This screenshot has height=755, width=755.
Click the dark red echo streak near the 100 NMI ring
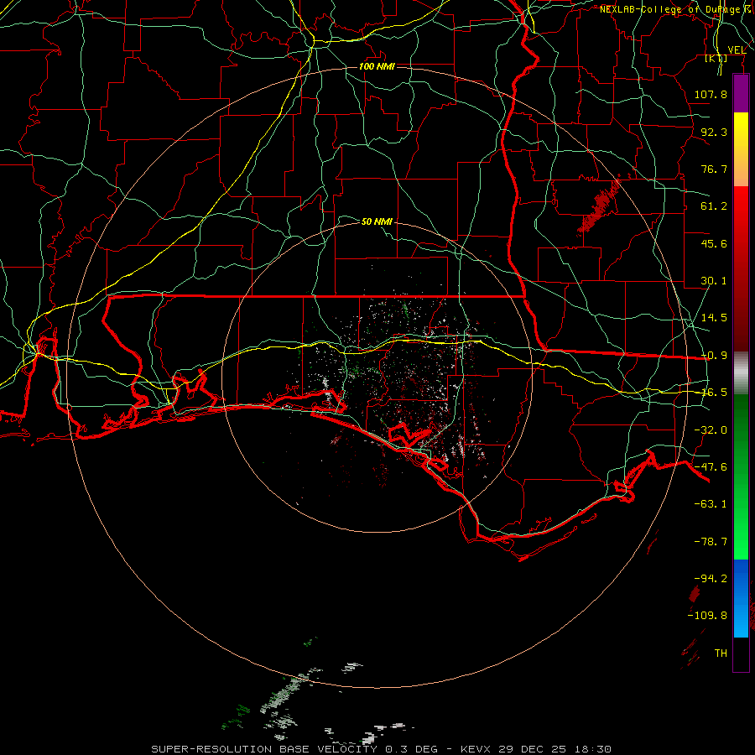[600, 206]
